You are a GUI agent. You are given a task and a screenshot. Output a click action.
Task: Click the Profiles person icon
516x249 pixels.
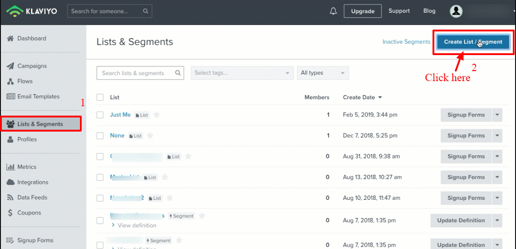10,139
